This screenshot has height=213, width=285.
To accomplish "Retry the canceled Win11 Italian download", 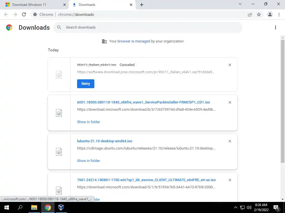I will (x=86, y=84).
